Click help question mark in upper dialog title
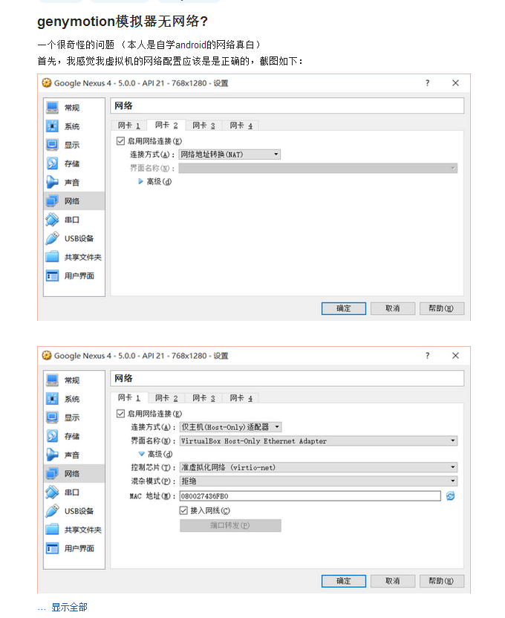This screenshot has width=505, height=618. 428,82
